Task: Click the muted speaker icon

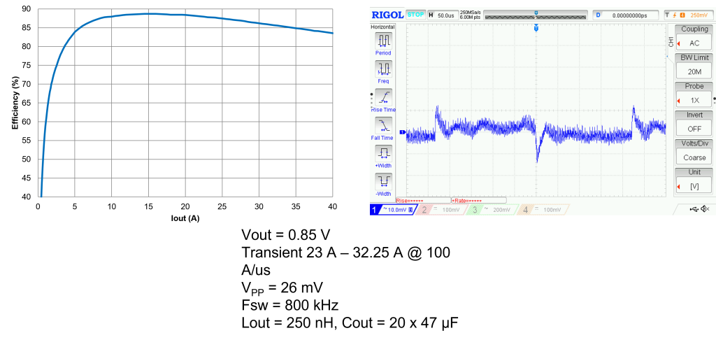Action: point(705,209)
